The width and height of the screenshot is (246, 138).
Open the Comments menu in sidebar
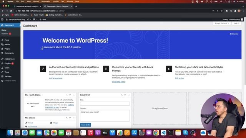(9, 53)
